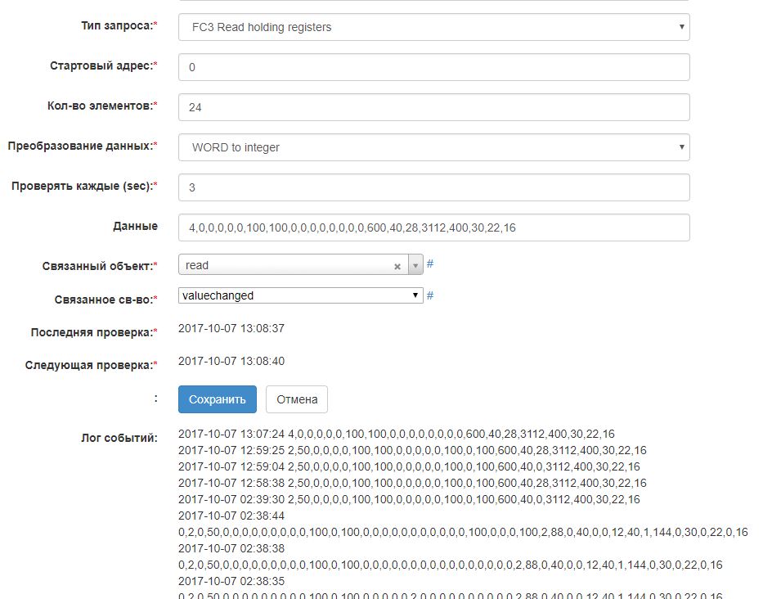Click log timestamp 2017-10-07 02:38:44
The width and height of the screenshot is (763, 599).
coord(231,516)
